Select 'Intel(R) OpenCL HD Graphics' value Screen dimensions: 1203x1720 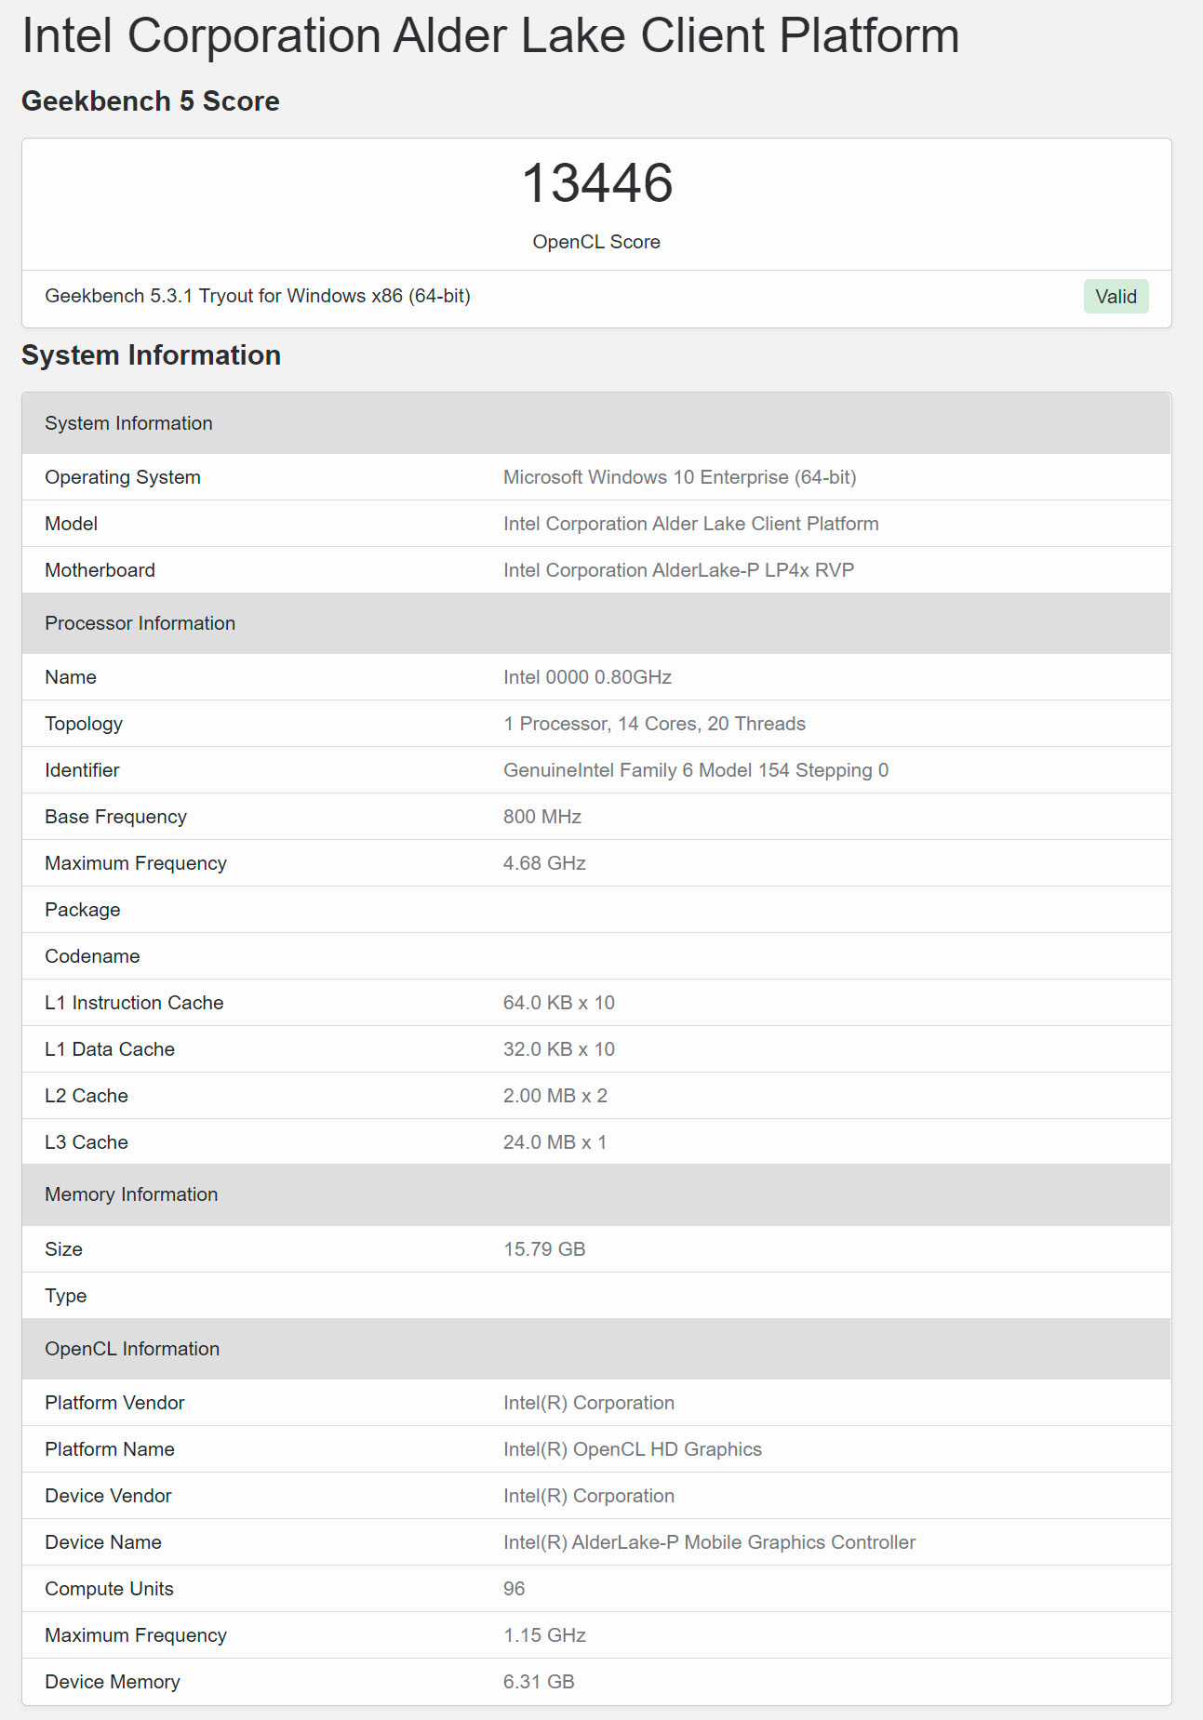(x=633, y=1449)
